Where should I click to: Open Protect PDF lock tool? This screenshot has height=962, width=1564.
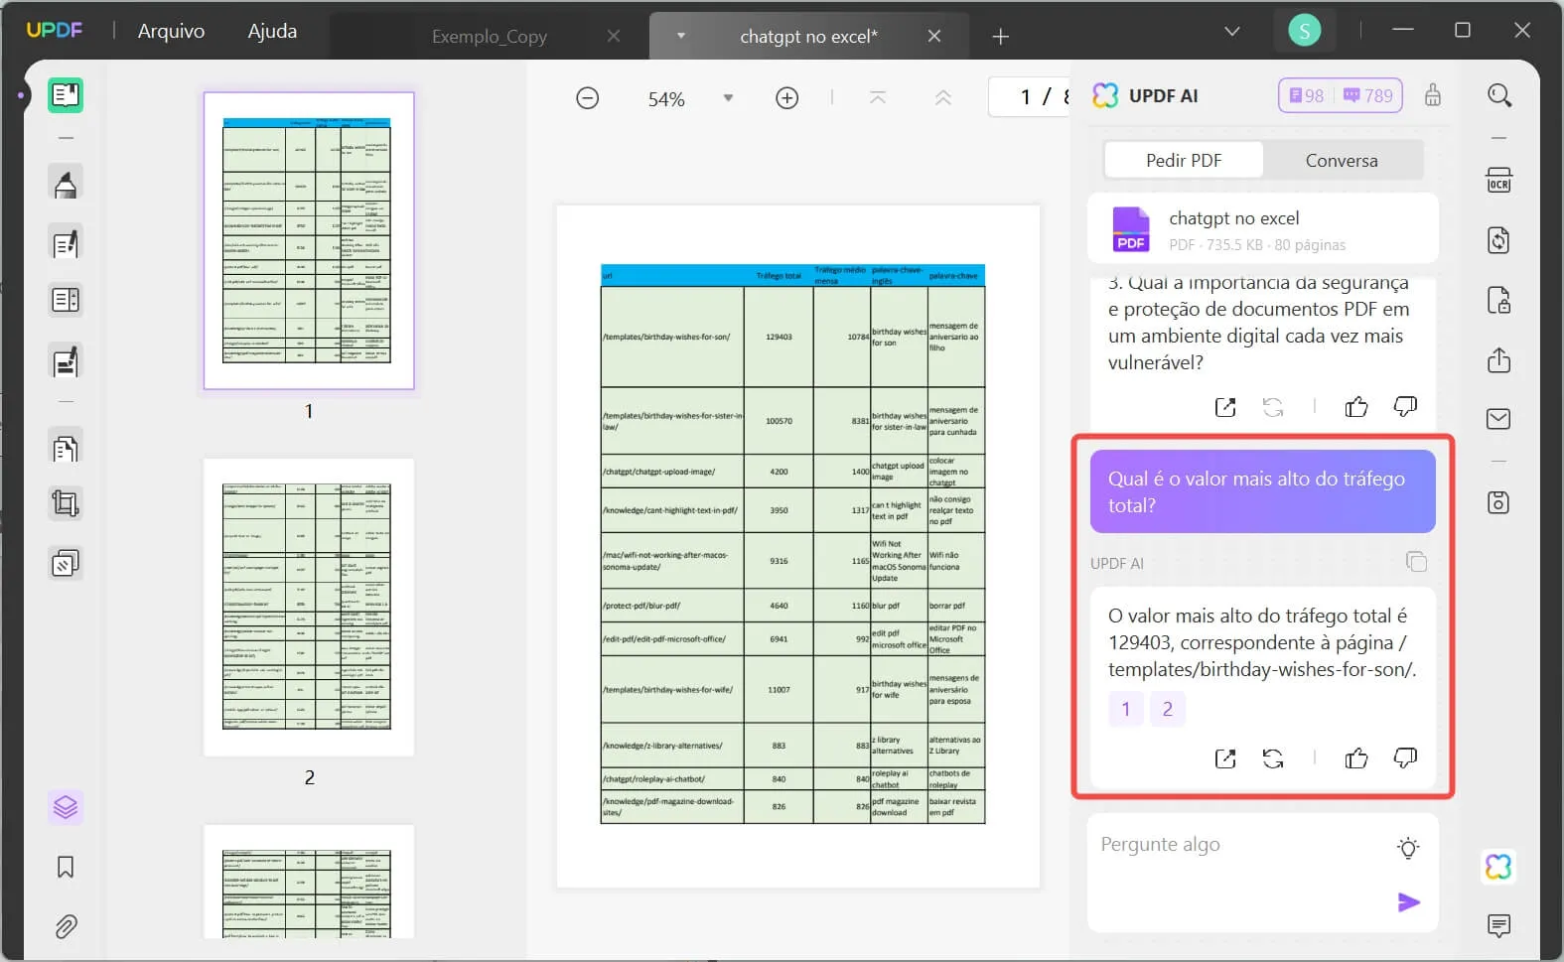click(x=1499, y=300)
